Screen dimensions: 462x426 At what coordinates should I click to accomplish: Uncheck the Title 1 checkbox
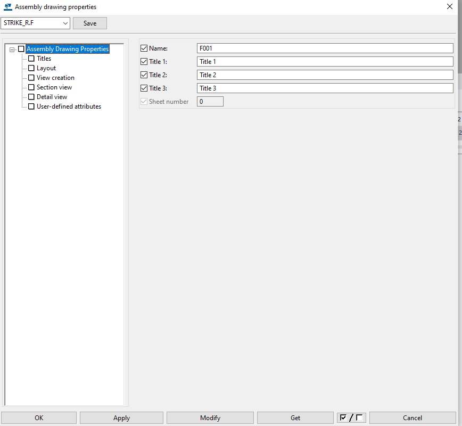(x=144, y=61)
